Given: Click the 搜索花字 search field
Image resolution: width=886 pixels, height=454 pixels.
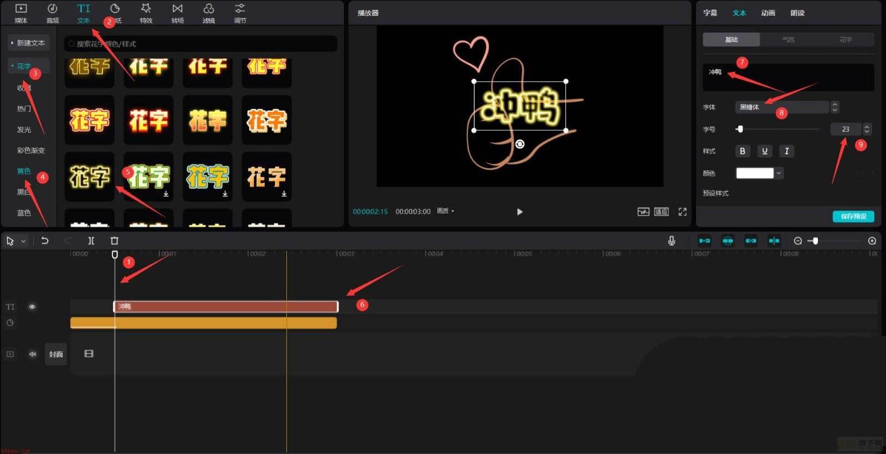Looking at the screenshot, I should point(200,44).
